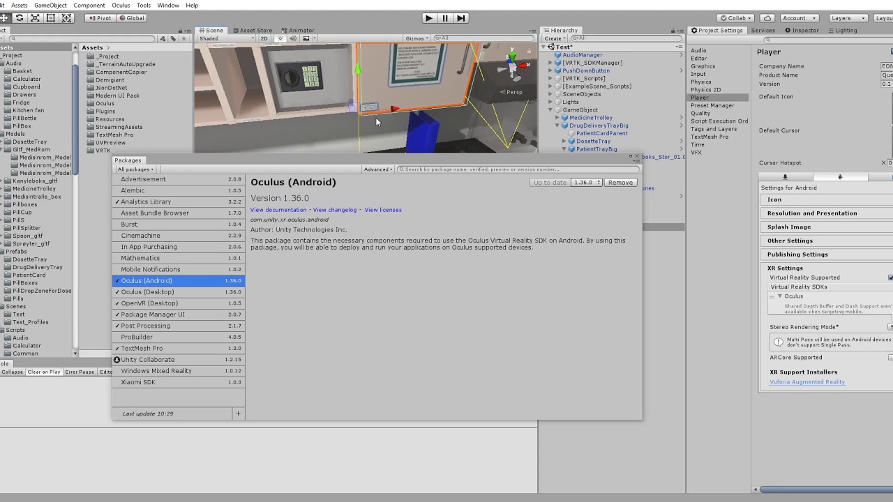Viewport: 893px width, 502px height.
Task: Select Quality in Project Settings list
Action: pyautogui.click(x=700, y=113)
